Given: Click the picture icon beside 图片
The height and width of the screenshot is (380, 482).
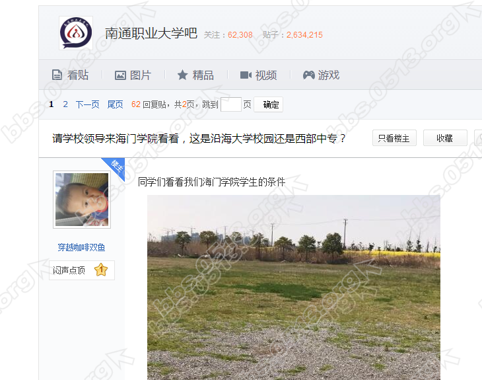Looking at the screenshot, I should pos(120,75).
